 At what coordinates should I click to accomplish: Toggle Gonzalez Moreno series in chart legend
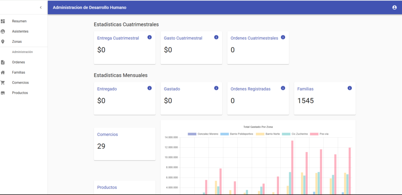[203, 134]
